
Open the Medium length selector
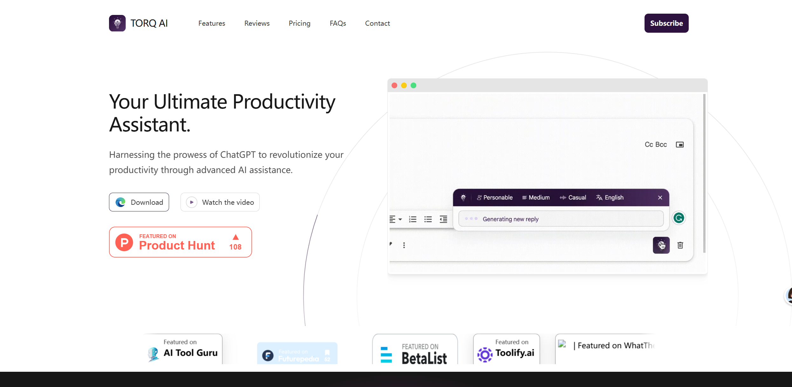536,197
